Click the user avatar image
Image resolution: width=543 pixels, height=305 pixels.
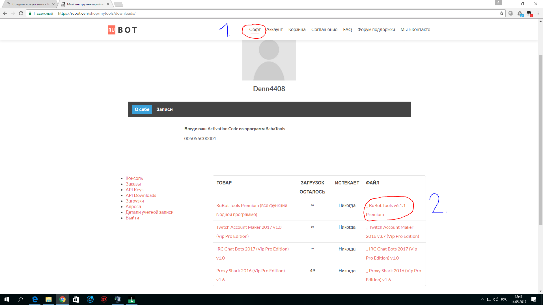[269, 60]
